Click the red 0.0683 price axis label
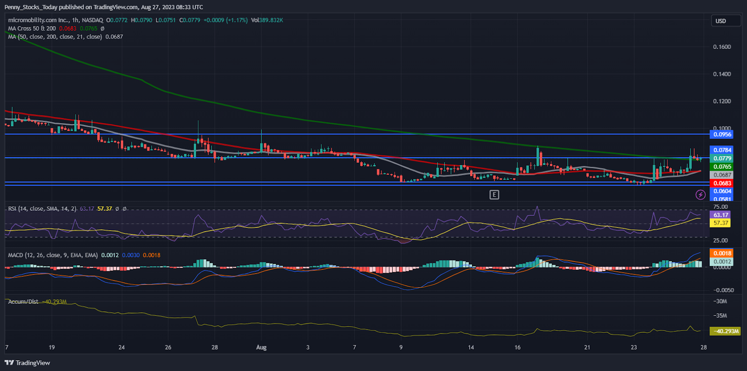The image size is (747, 371). click(x=722, y=184)
